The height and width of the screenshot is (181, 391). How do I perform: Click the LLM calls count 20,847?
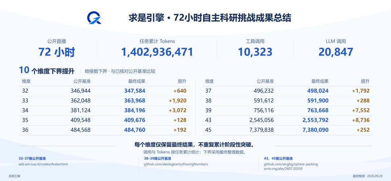(336, 52)
